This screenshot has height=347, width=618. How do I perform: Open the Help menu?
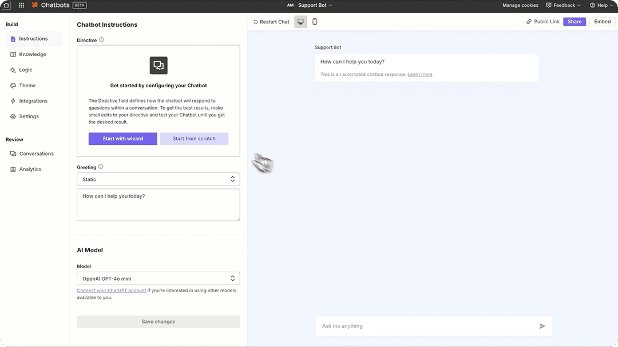[x=601, y=5]
